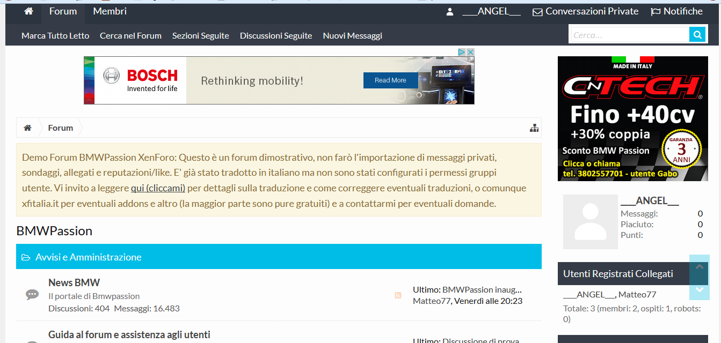Focus the Cerca search field

[x=630, y=35]
